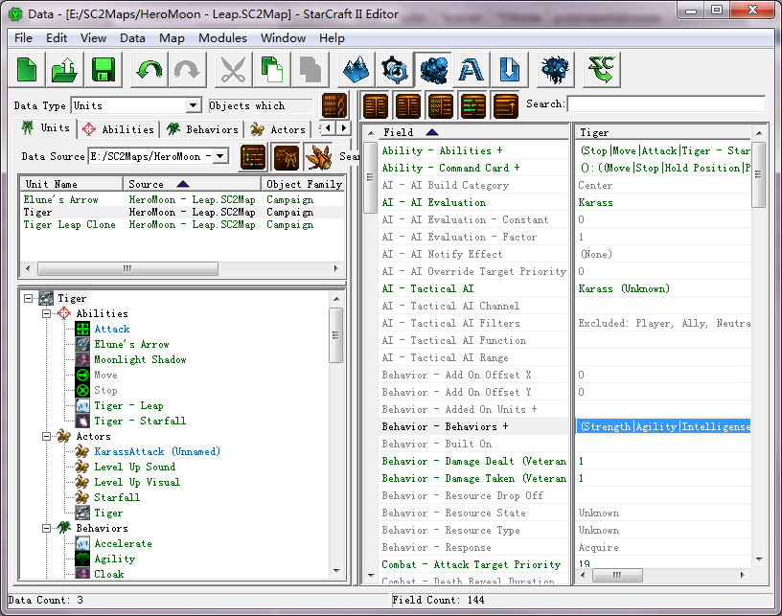Select the Tiger unit row in list
782x616 pixels.
coord(182,213)
